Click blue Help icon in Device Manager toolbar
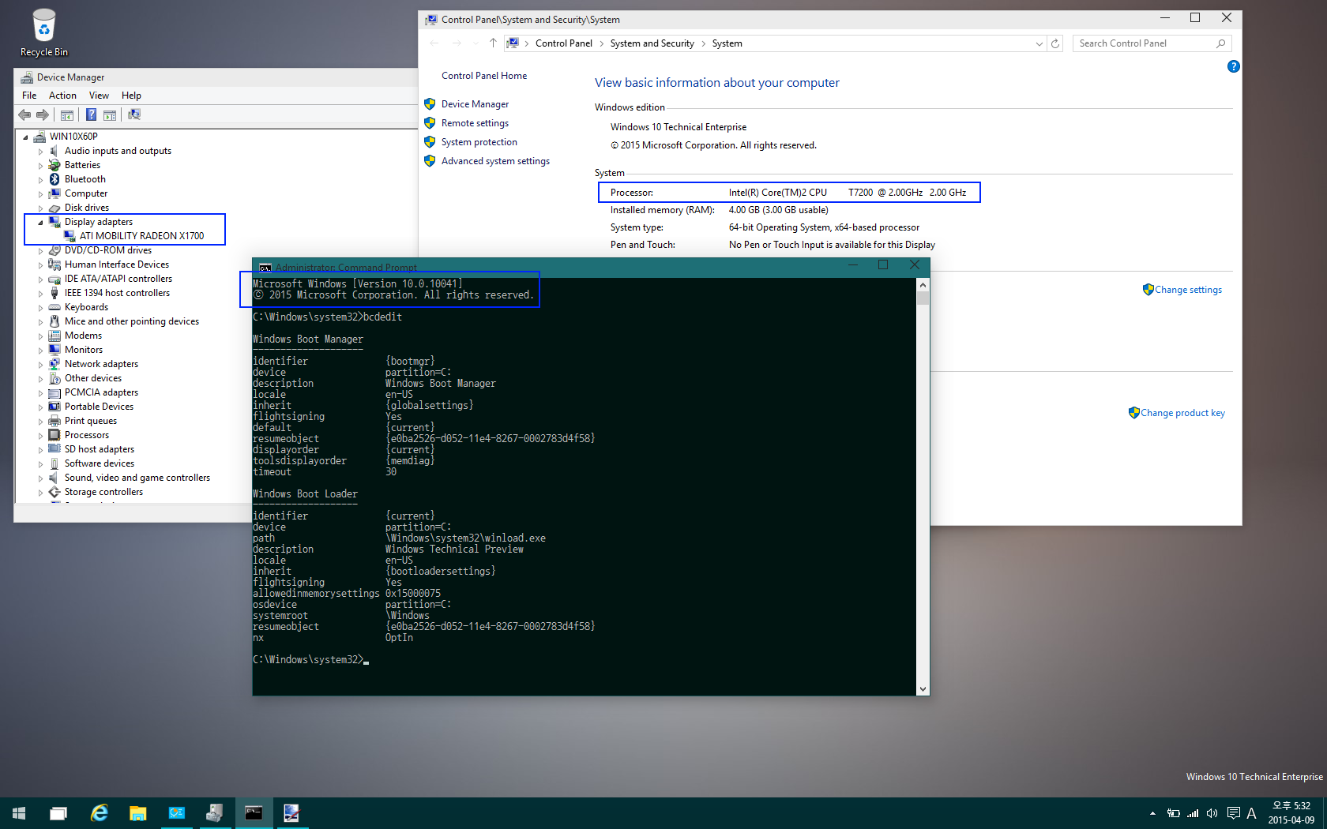 (x=91, y=115)
